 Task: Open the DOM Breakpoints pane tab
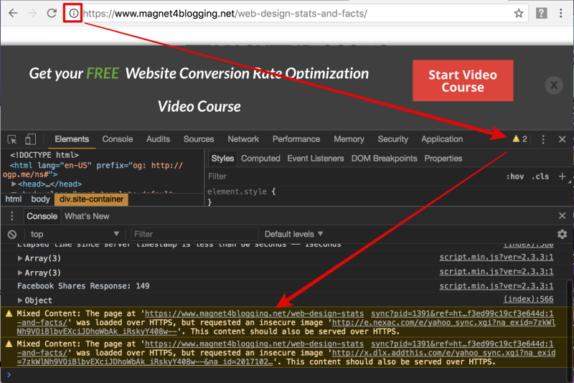[384, 159]
